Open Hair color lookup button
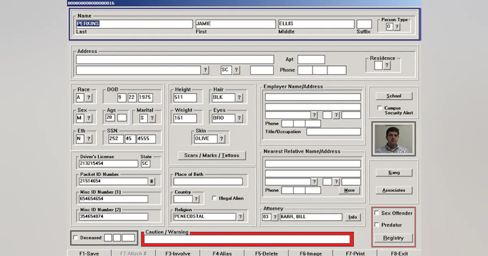This screenshot has height=256, width=488. coord(240,98)
